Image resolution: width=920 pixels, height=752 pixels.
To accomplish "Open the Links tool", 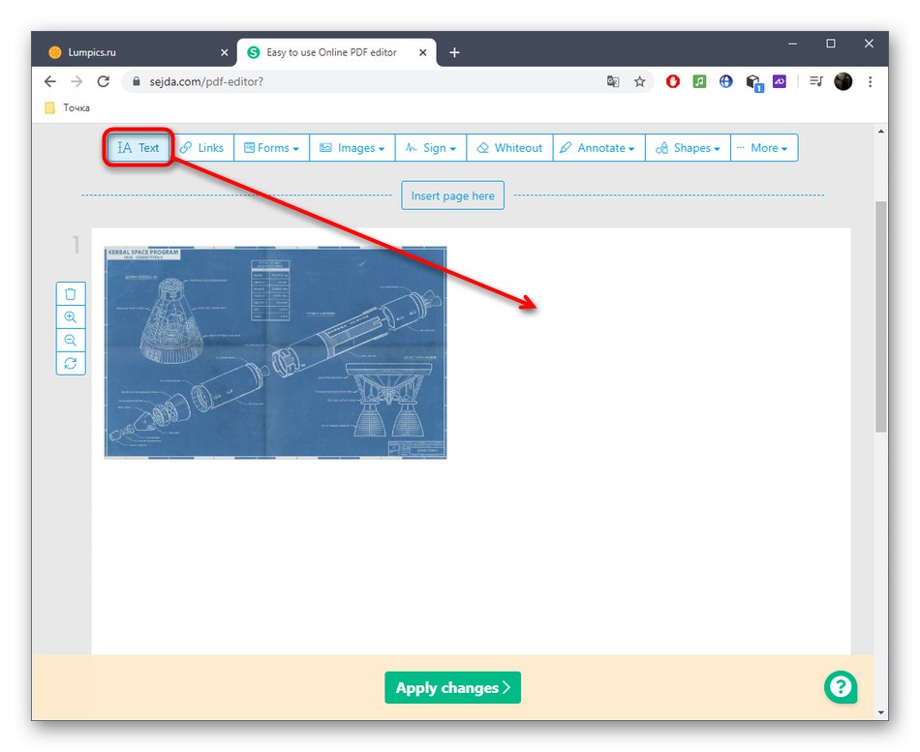I will [202, 147].
